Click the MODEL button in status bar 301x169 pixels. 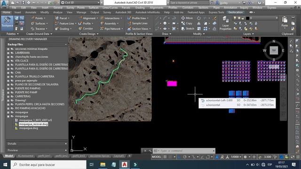coord(157,157)
